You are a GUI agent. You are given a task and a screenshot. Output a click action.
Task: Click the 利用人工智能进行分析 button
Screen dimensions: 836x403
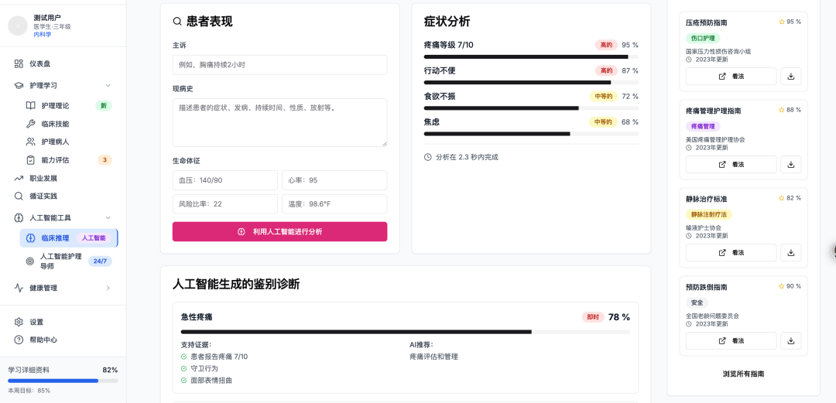[x=279, y=231]
